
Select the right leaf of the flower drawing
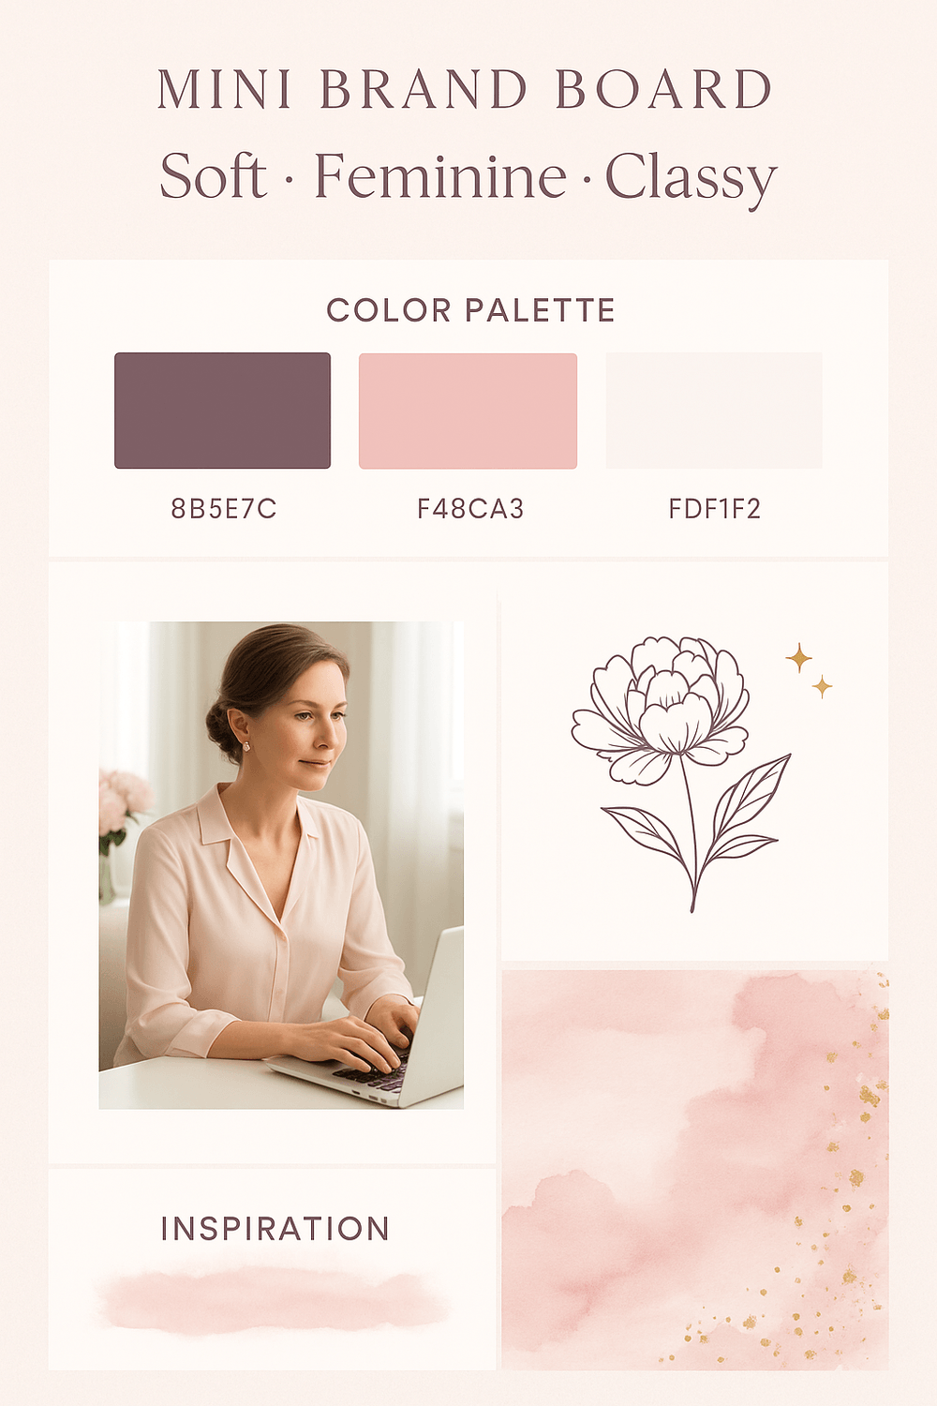click(x=744, y=807)
